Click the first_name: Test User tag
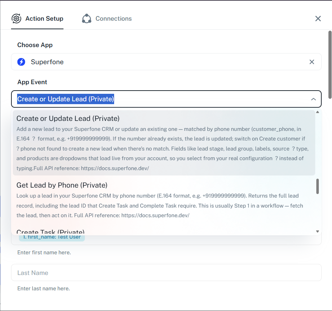 pyautogui.click(x=52, y=237)
